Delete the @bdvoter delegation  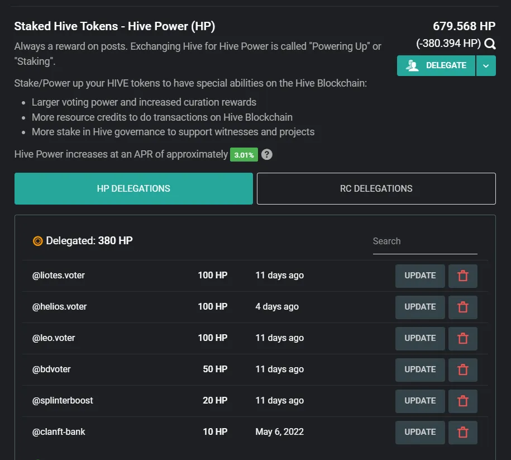pos(462,370)
